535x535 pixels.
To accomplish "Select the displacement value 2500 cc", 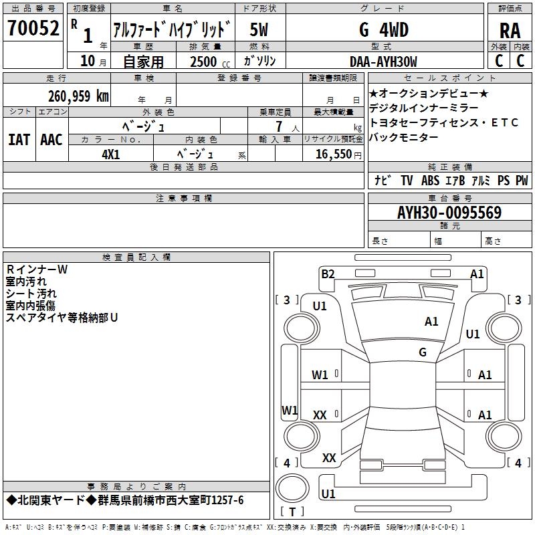I will [210, 62].
